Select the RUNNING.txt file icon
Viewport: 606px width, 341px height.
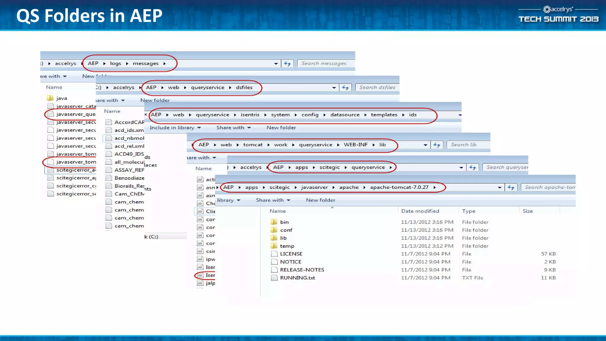pos(274,278)
